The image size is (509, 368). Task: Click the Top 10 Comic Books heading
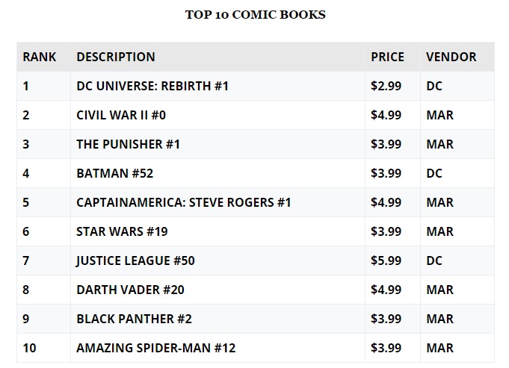click(255, 15)
